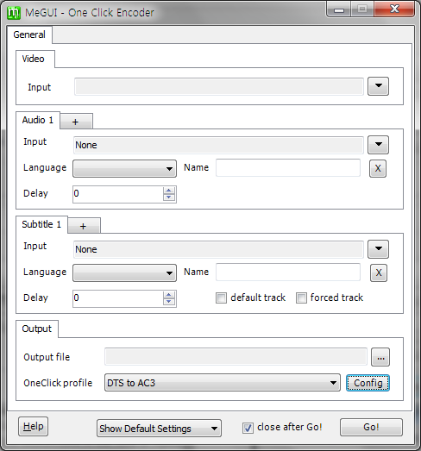Decrease Subtitle 1 Delay with down arrow

point(169,302)
